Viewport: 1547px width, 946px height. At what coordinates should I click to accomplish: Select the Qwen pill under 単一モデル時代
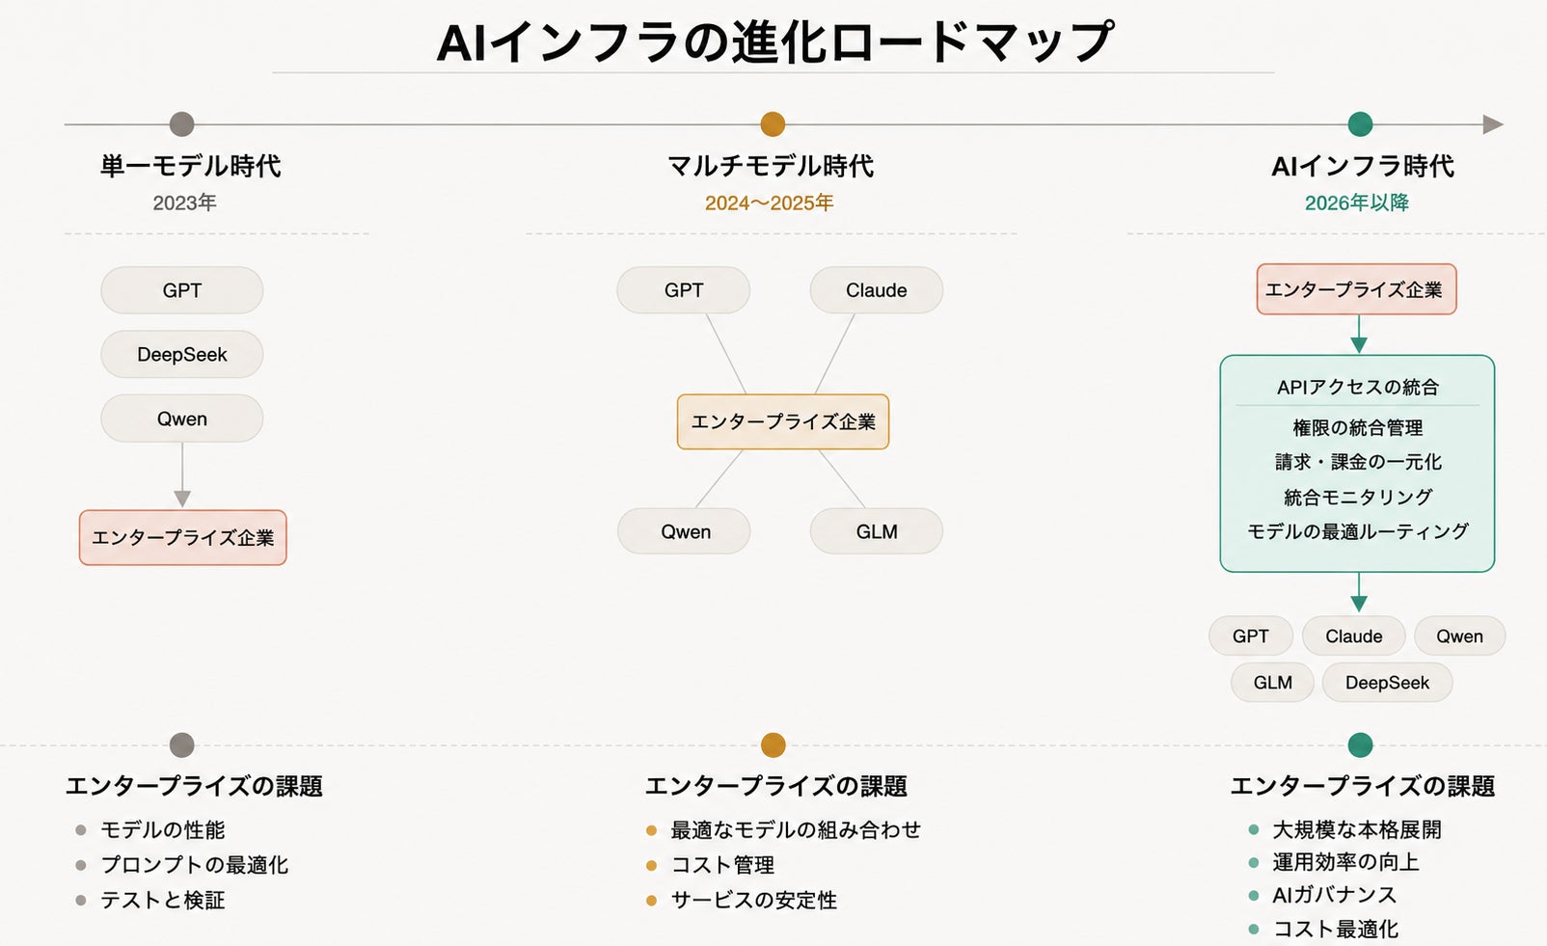(x=181, y=419)
